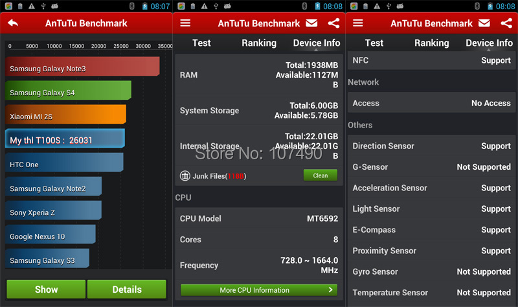Select the Samsung Galaxy Note3 score bar
The width and height of the screenshot is (518, 307).
(82, 66)
